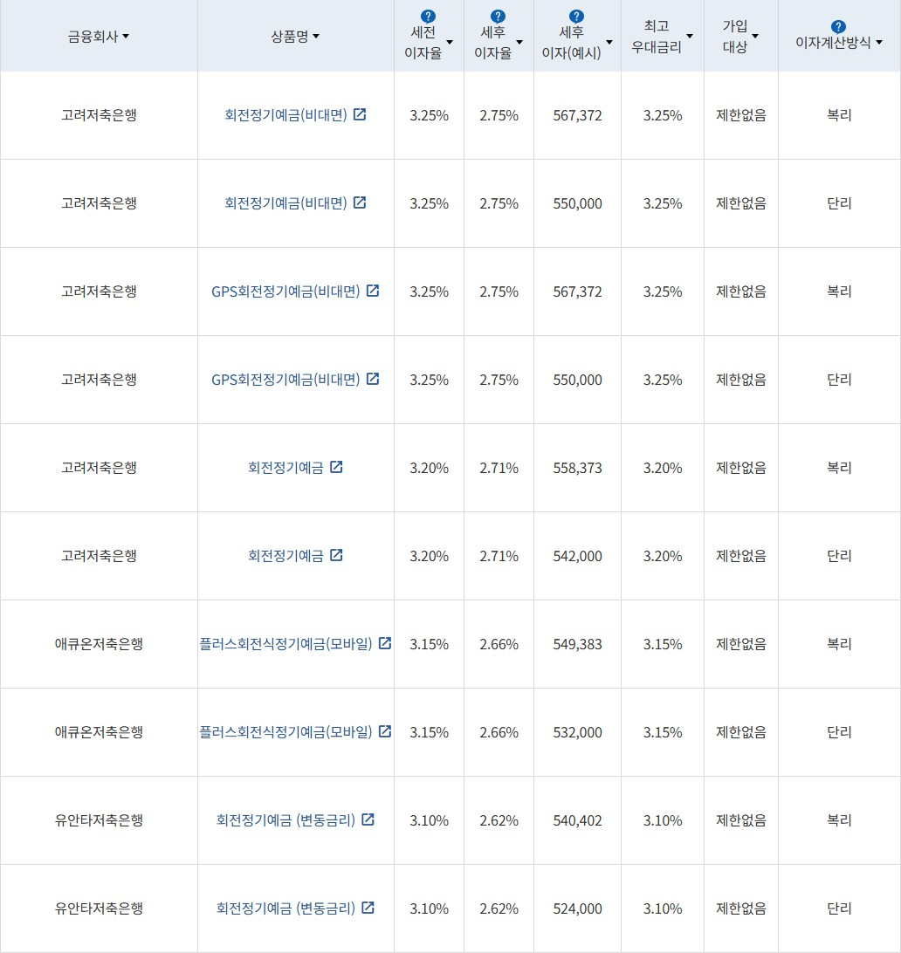Open the 세후이자(예시) sort dropdown
This screenshot has height=953, width=901.
[611, 42]
